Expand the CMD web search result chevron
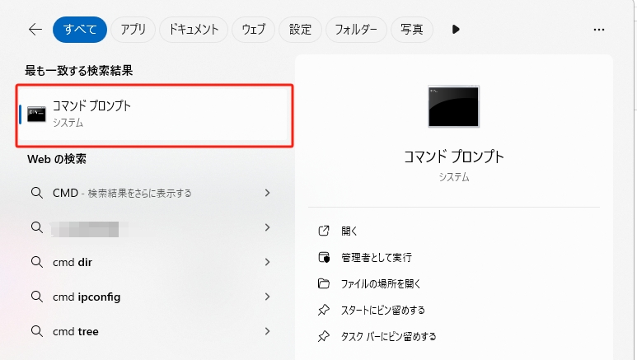Screen dimensions: 637x360 [267, 193]
